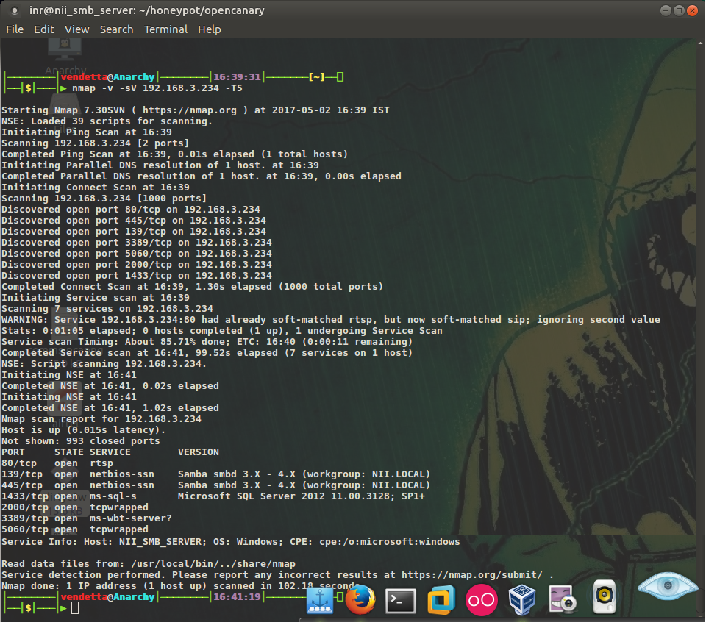Click 'Completed Connect Scan at 16:39' line
Image resolution: width=706 pixels, height=628 pixels.
192,287
